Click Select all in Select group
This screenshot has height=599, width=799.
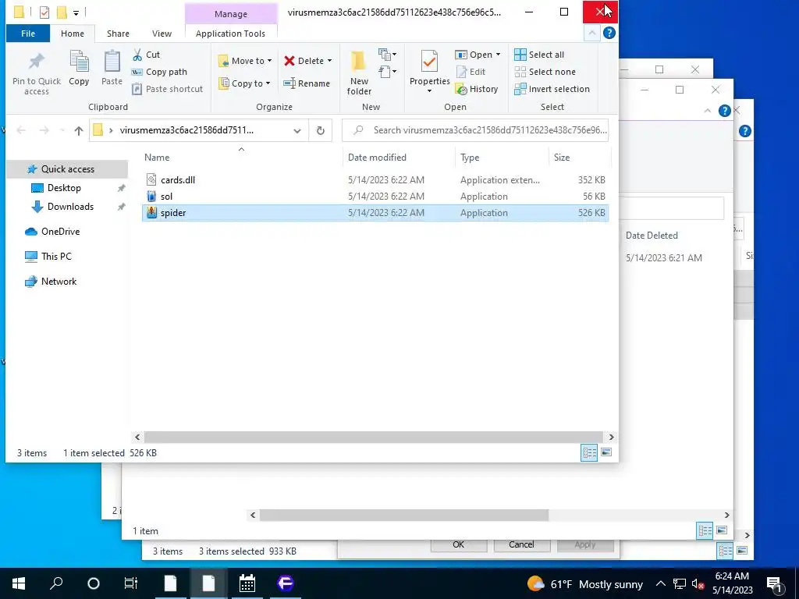pos(540,55)
